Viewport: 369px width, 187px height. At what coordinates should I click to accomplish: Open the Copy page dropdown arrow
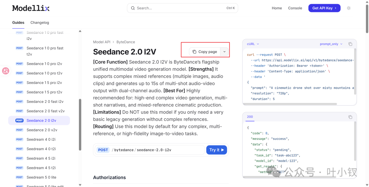pyautogui.click(x=224, y=52)
